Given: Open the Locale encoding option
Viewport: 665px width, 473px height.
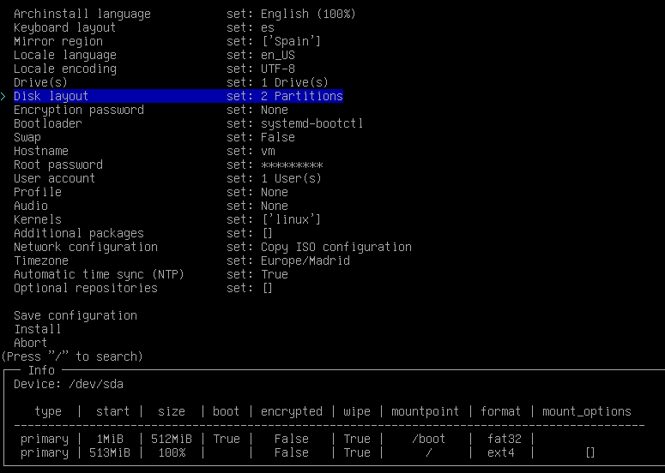Looking at the screenshot, I should pyautogui.click(x=64, y=69).
